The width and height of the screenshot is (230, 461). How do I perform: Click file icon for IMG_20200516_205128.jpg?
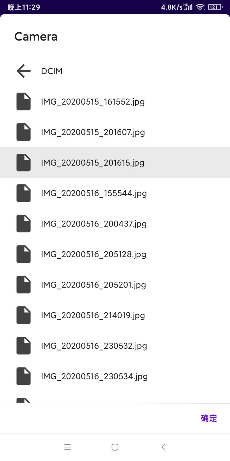pos(24,254)
